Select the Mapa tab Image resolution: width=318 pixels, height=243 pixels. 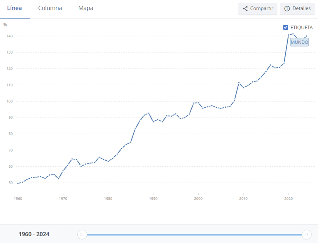[86, 8]
